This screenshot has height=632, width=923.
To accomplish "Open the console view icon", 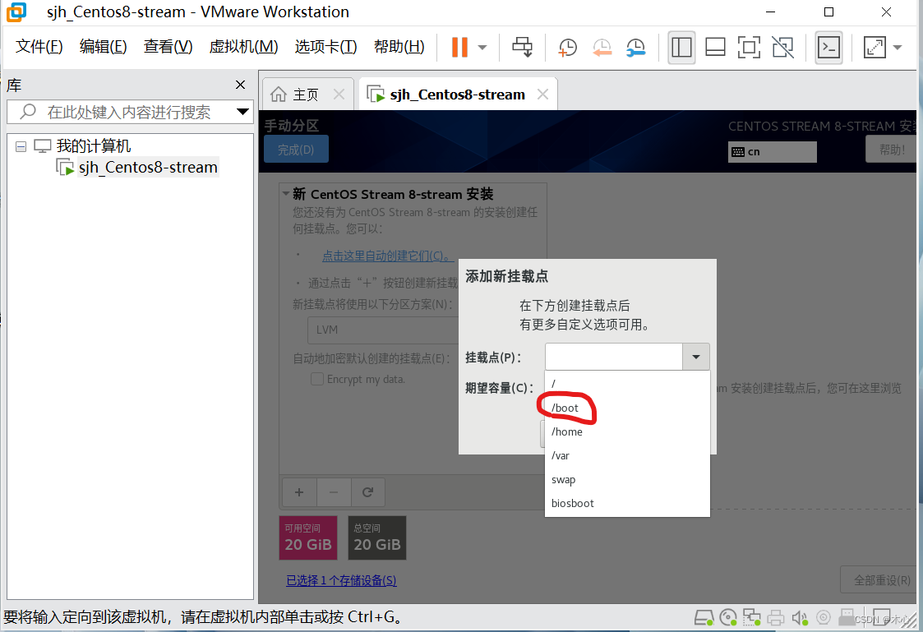I will (x=828, y=47).
